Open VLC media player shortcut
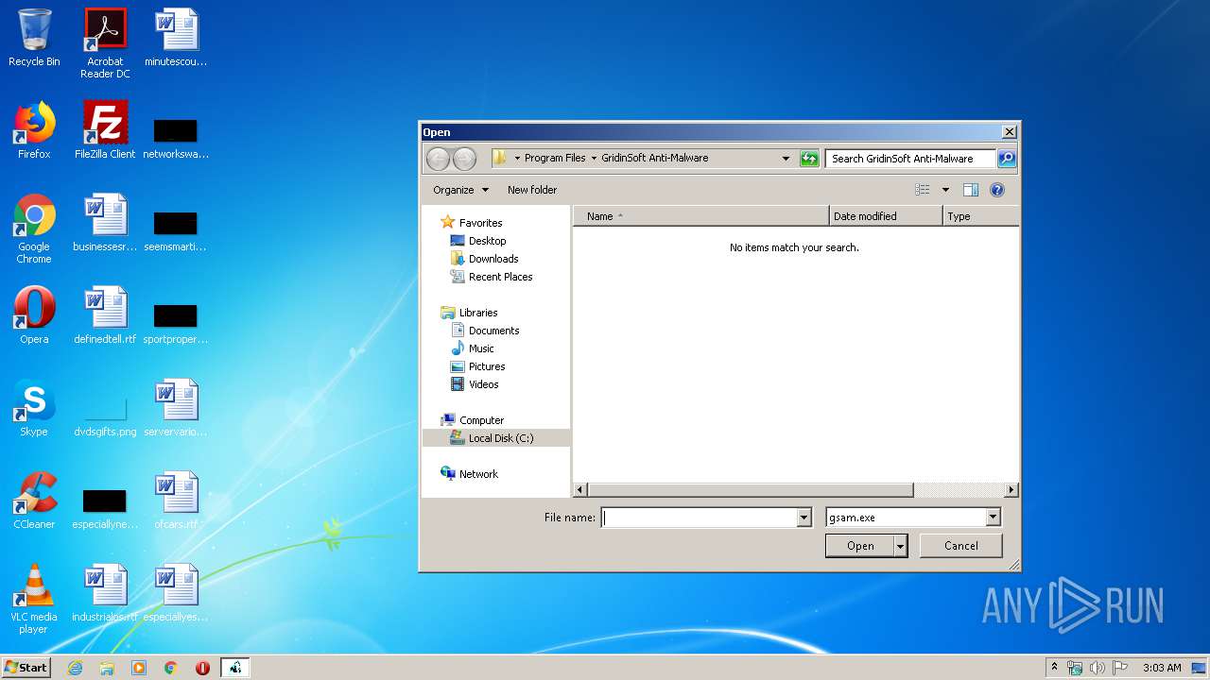The height and width of the screenshot is (680, 1210). click(x=34, y=599)
